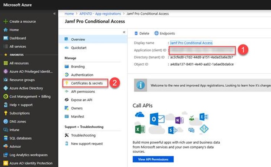271x167 pixels.
Task: Click the Outlook icon in Call APIs graphic
Action: [157, 119]
